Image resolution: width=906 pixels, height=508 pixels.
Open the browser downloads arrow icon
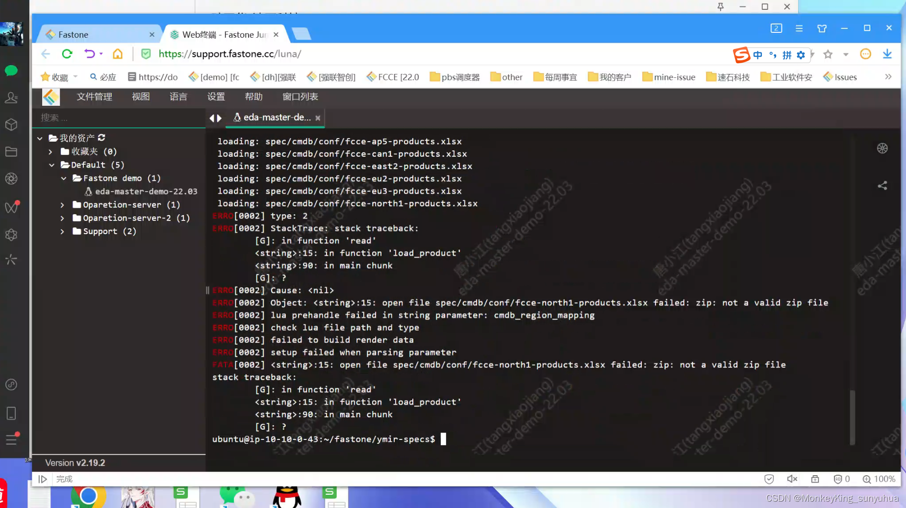887,54
